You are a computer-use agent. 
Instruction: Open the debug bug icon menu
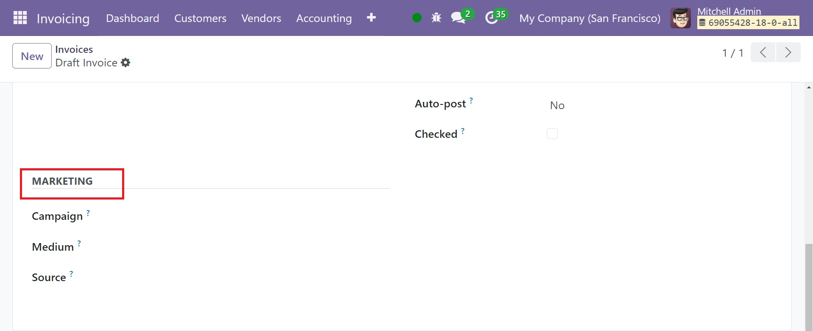436,18
